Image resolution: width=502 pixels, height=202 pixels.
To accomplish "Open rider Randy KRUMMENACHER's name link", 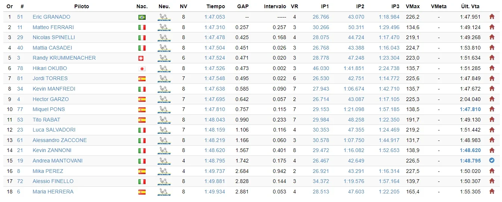I will tap(64, 58).
